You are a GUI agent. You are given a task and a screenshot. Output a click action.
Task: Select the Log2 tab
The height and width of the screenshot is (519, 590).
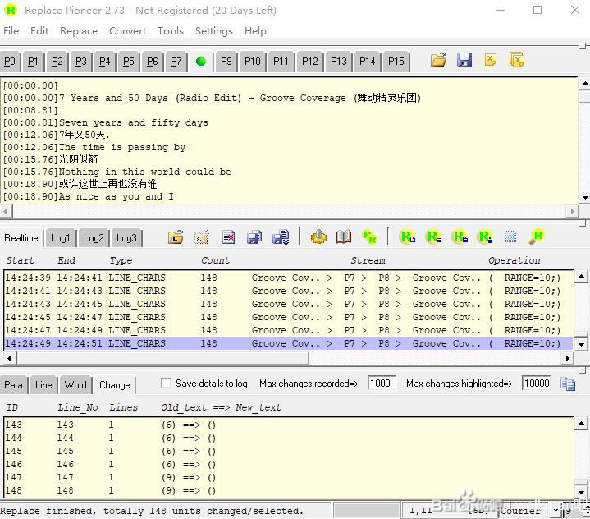[94, 238]
